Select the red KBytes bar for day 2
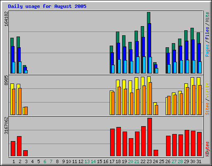212x166 pixels. pyautogui.click(x=19, y=146)
